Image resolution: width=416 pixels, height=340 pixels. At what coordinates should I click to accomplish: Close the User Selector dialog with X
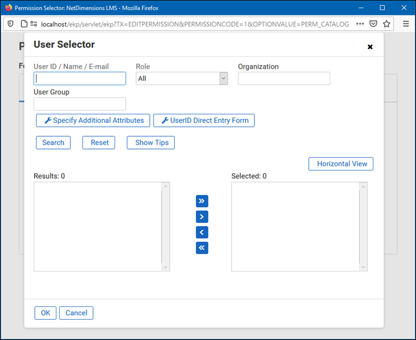coord(370,47)
